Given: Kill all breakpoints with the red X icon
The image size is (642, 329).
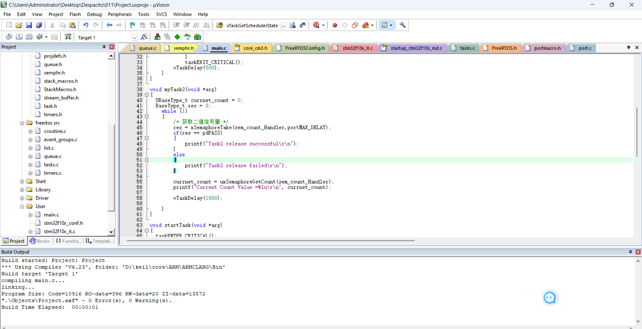Looking at the screenshot, I should [x=366, y=25].
